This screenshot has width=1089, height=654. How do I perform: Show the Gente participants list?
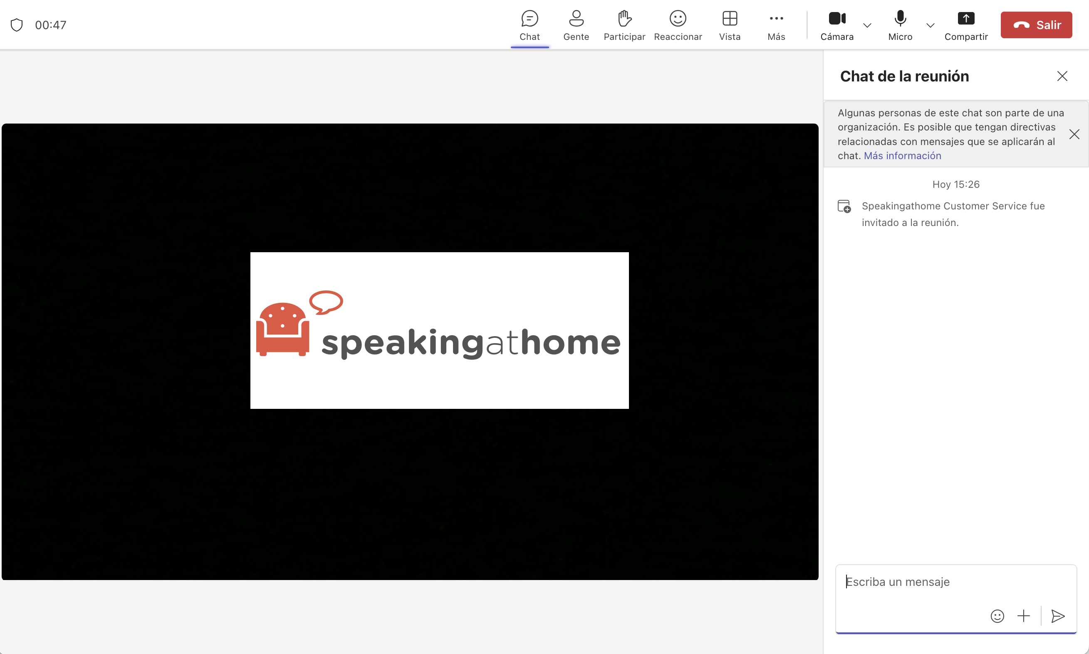(576, 25)
